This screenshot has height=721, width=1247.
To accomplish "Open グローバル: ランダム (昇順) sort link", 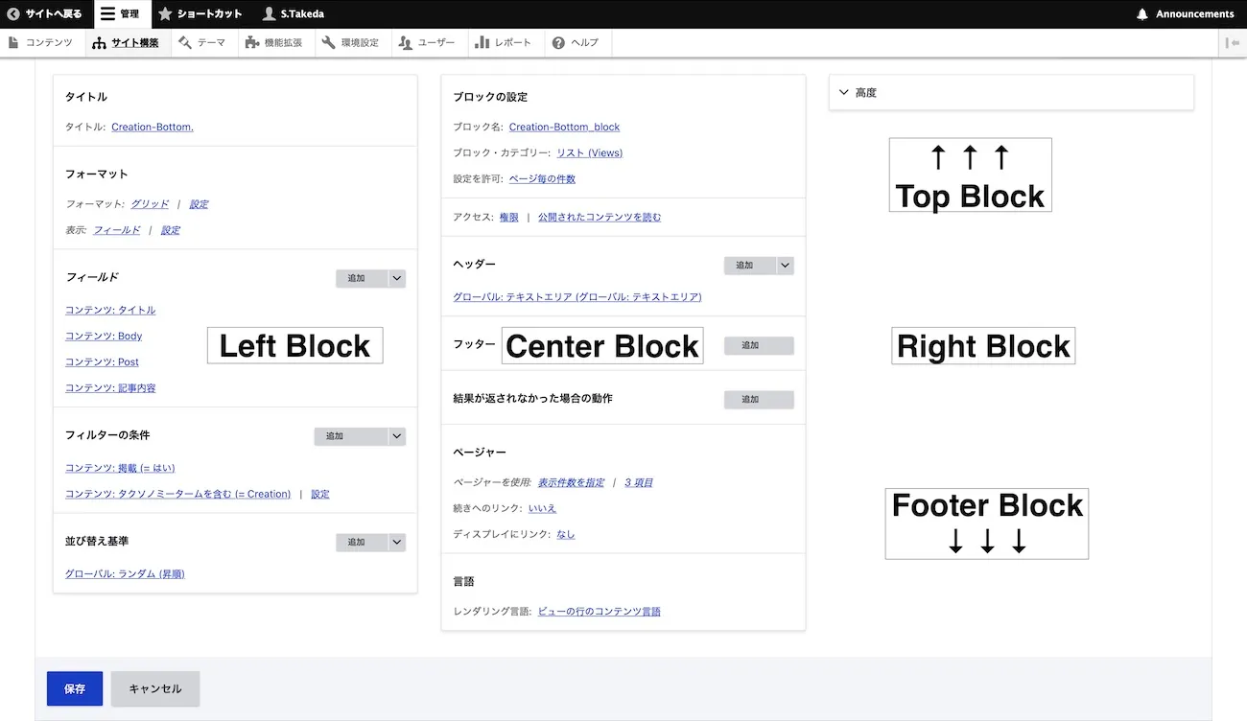I will 125,573.
